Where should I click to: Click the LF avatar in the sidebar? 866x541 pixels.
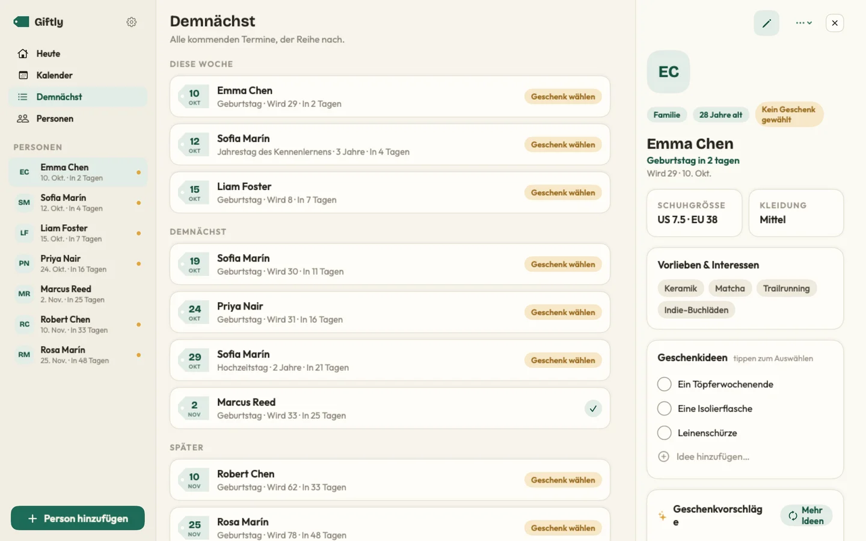24,233
